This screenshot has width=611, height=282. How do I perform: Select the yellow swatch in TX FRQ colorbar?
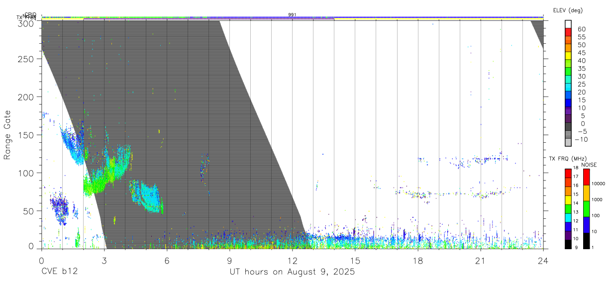click(568, 200)
